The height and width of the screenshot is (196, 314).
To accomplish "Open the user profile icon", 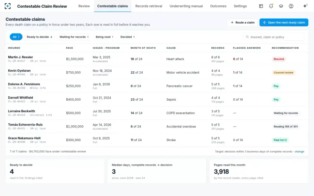I will coord(291,6).
